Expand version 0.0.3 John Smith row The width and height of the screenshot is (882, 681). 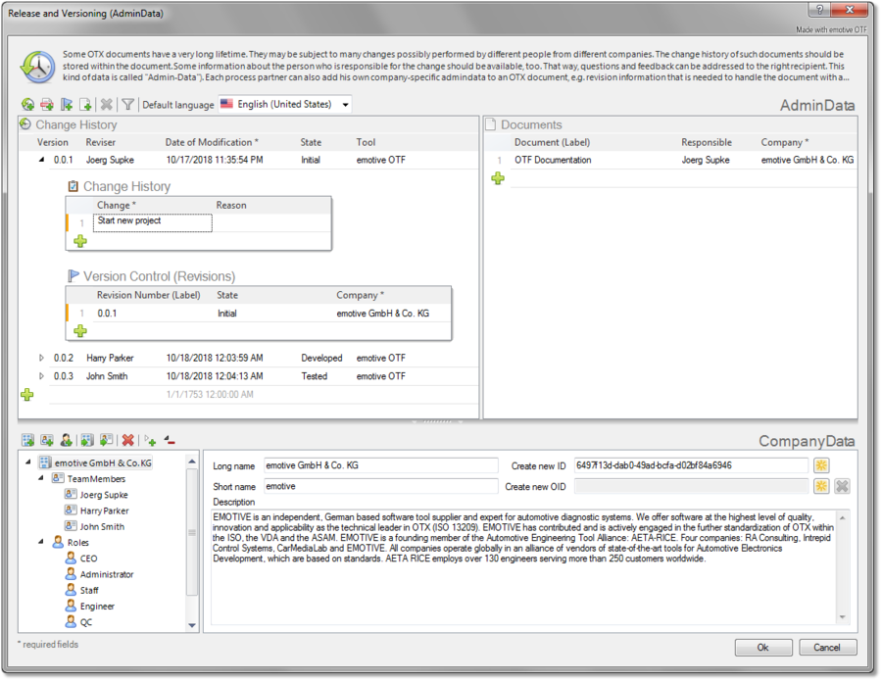point(41,376)
